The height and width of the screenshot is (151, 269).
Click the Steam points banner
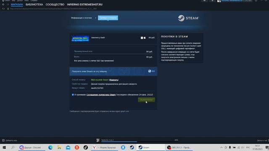[x=113, y=71]
